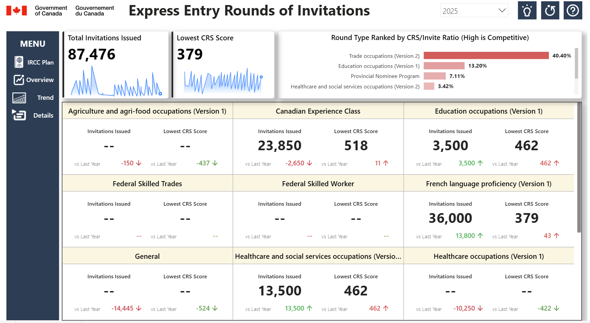Open the help question mark icon
This screenshot has width=590, height=323.
tap(573, 10)
